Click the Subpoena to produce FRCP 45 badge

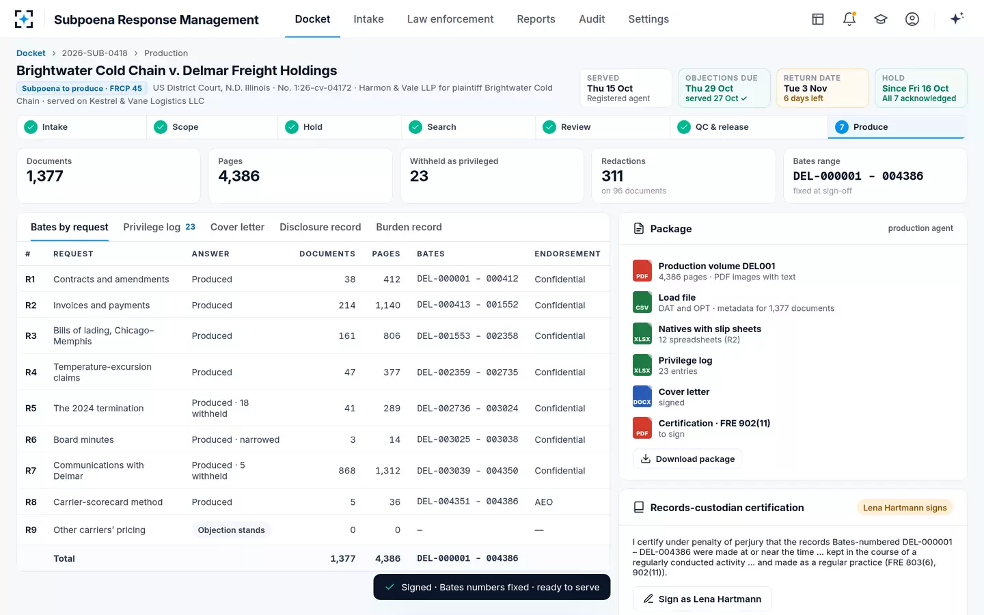82,88
